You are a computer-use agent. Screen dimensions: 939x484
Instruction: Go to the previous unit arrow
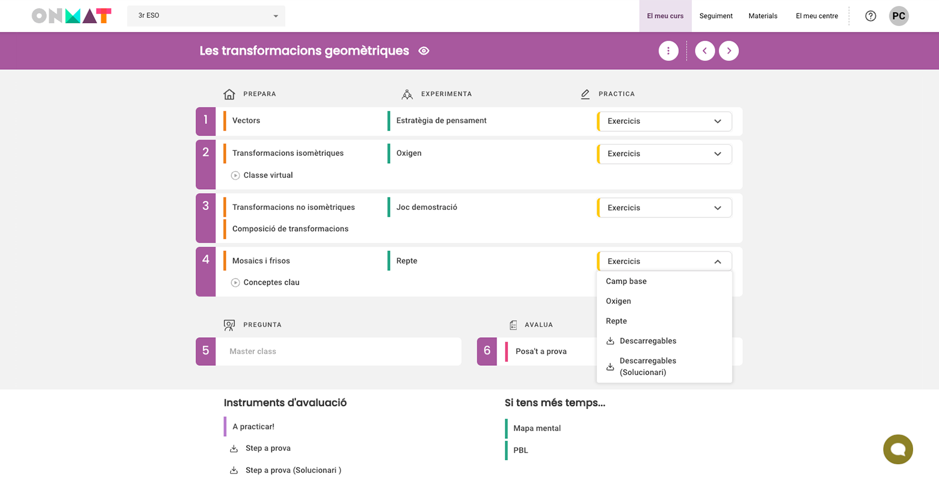(705, 51)
